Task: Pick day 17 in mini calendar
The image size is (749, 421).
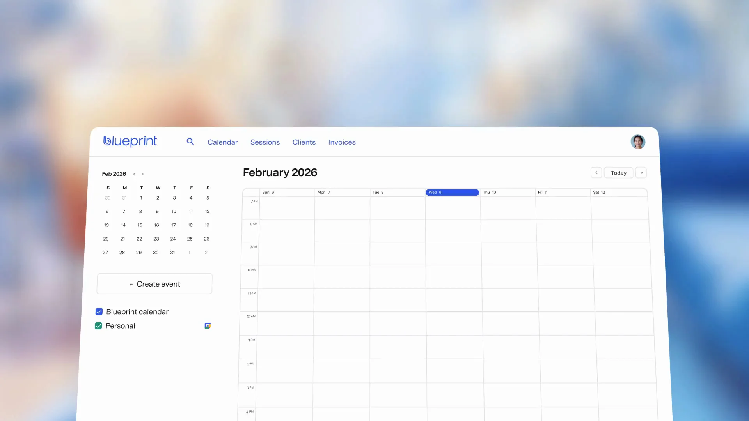Action: tap(173, 225)
